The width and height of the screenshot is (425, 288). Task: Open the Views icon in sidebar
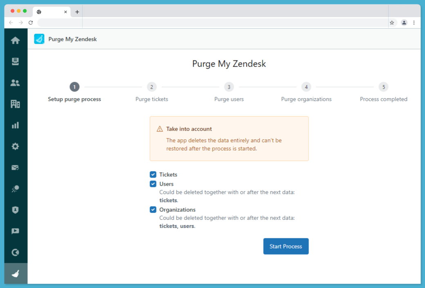click(x=15, y=62)
